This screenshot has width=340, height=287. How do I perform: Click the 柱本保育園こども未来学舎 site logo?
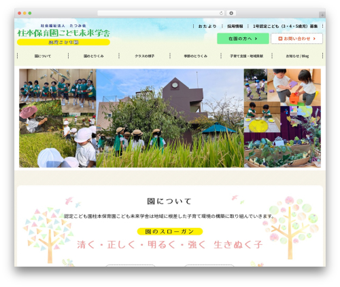pyautogui.click(x=64, y=33)
